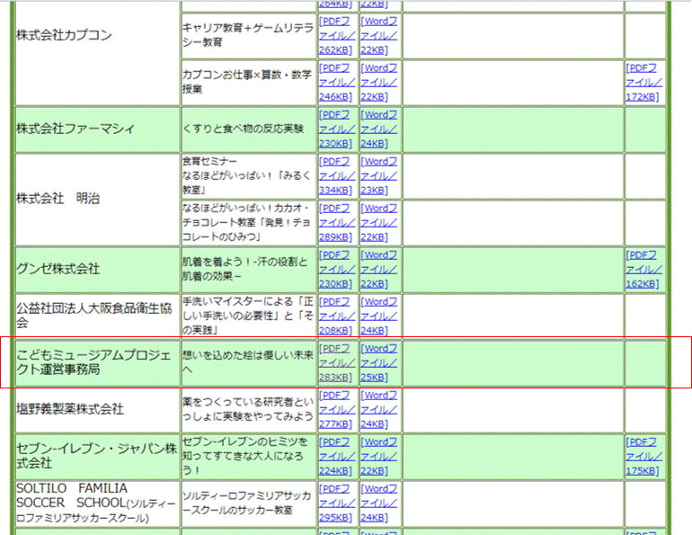This screenshot has width=692, height=535.
Task: Open the 175KB PDF in セブン-イレブン row
Action: point(643,457)
